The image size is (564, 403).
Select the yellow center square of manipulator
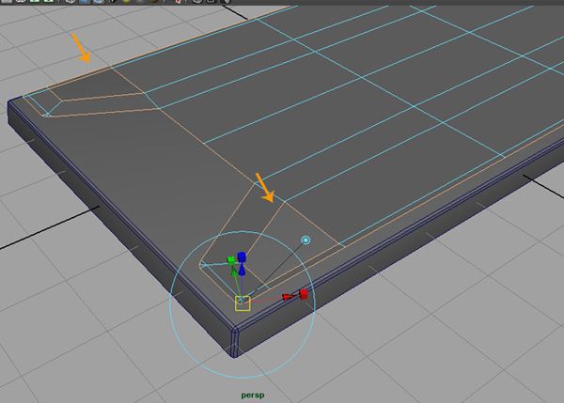[x=242, y=302]
